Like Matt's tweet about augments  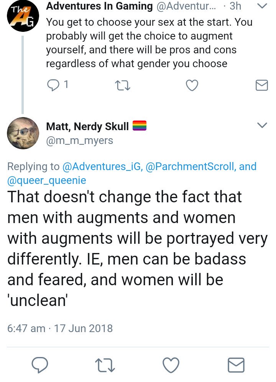pyautogui.click(x=171, y=365)
